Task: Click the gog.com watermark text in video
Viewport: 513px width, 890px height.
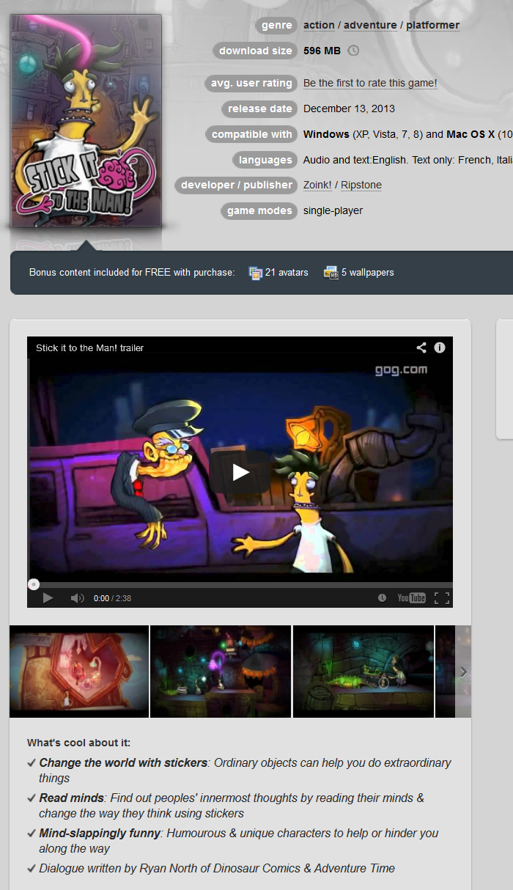Action: coord(400,369)
